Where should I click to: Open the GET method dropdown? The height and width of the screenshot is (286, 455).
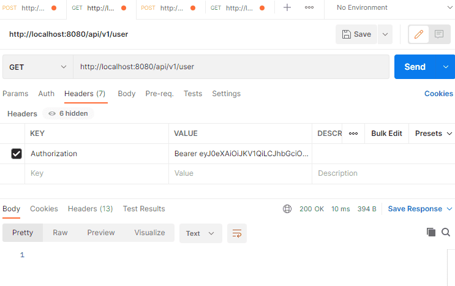(x=38, y=67)
